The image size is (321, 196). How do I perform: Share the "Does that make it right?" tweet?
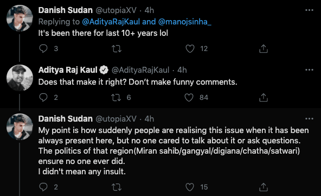[264, 97]
